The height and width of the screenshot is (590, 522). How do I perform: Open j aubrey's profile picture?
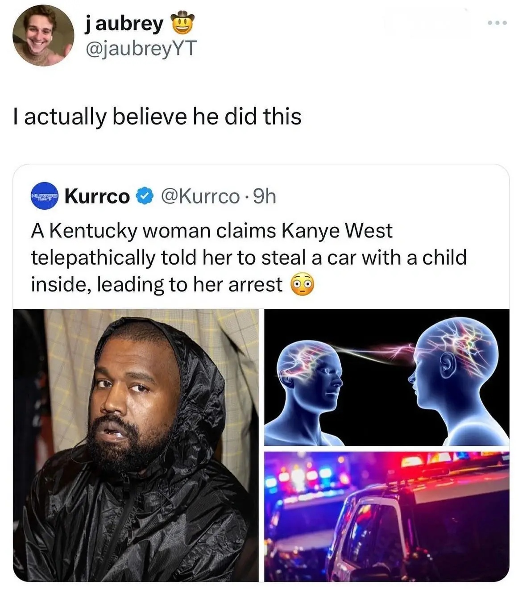pos(43,36)
